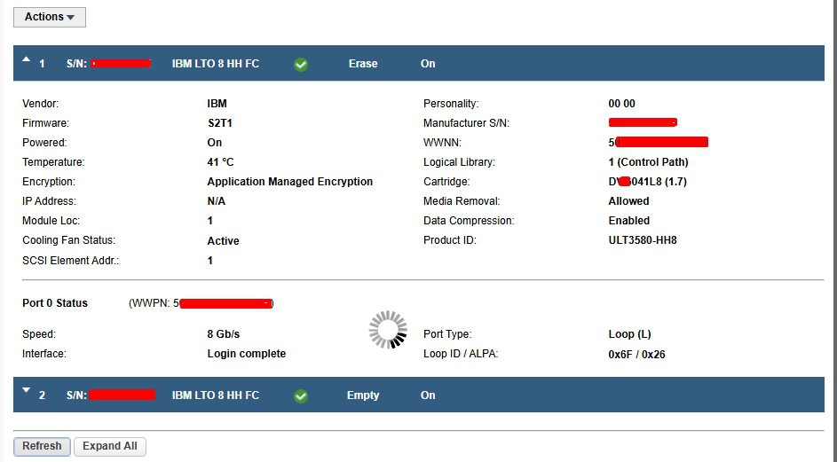Click the WWNN label

(x=443, y=143)
